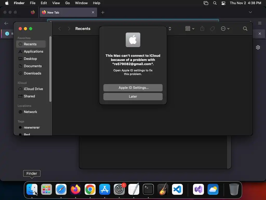Screen dimensions: 266x200
Task: Open the App Store from the Dock
Action: click(x=105, y=189)
